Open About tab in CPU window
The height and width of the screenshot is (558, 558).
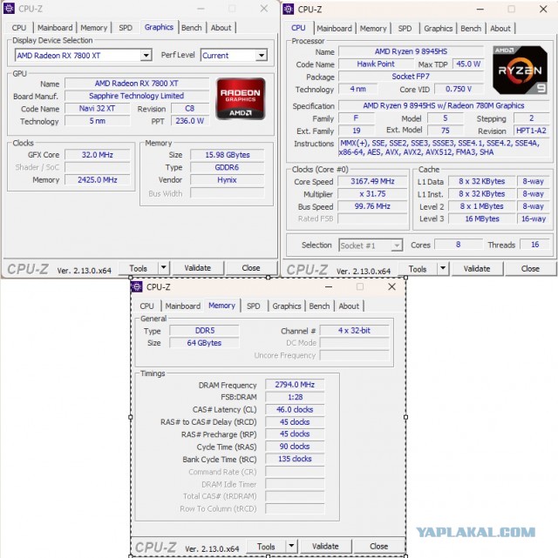point(500,29)
